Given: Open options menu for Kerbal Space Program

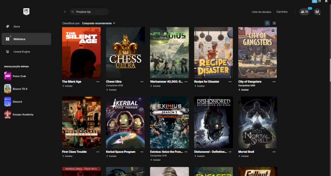Looking at the screenshot, I should [x=142, y=152].
